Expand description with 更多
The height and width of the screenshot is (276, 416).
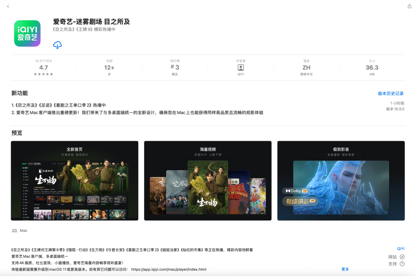point(345,269)
